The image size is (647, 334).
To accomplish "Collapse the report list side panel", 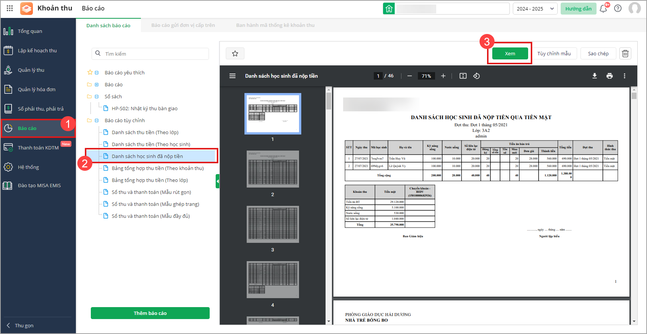I will tap(218, 181).
